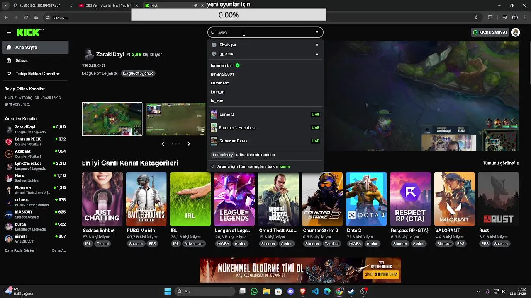Click Tactical tag under Counter-Strike 2
Viewport: 531px width, 298px height.
coord(332,244)
